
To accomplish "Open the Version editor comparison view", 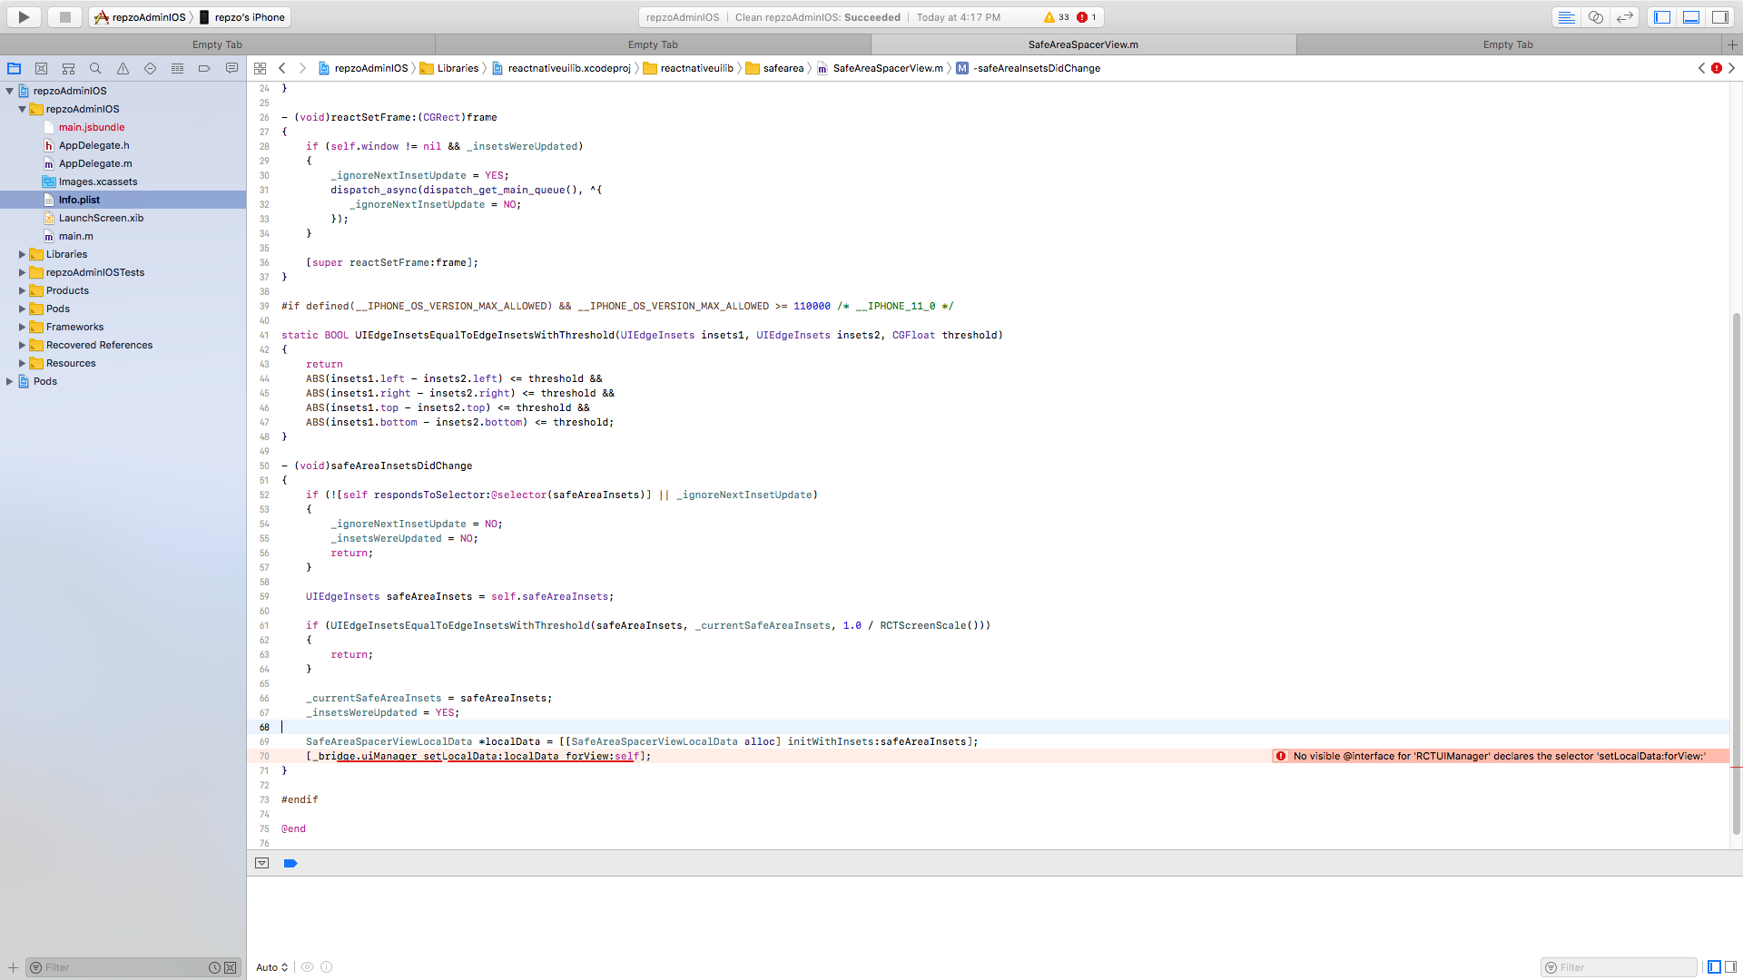I will 1624,16.
